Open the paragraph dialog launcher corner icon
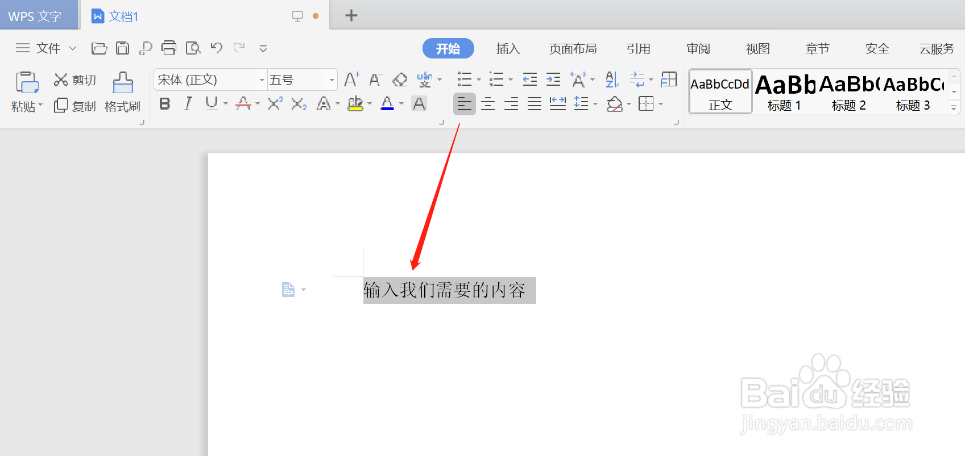The height and width of the screenshot is (456, 965). coord(676,122)
